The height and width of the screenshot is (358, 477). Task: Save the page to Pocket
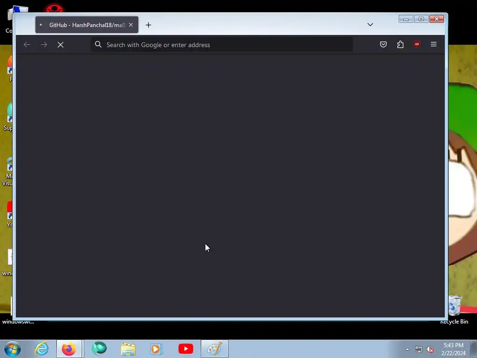point(383,44)
